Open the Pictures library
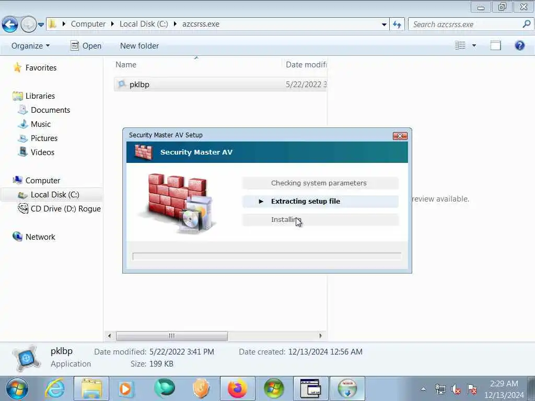This screenshot has width=535, height=401. coord(44,138)
